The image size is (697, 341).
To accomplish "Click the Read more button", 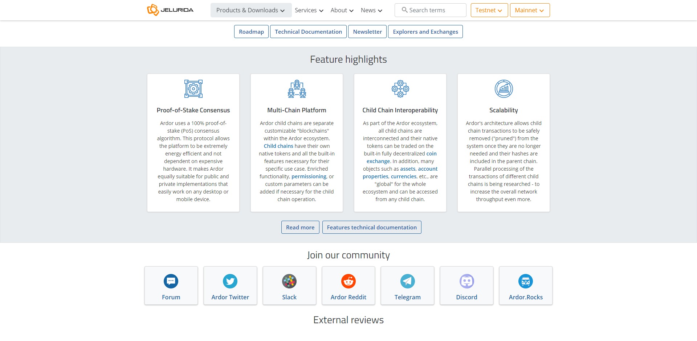I will pyautogui.click(x=300, y=227).
